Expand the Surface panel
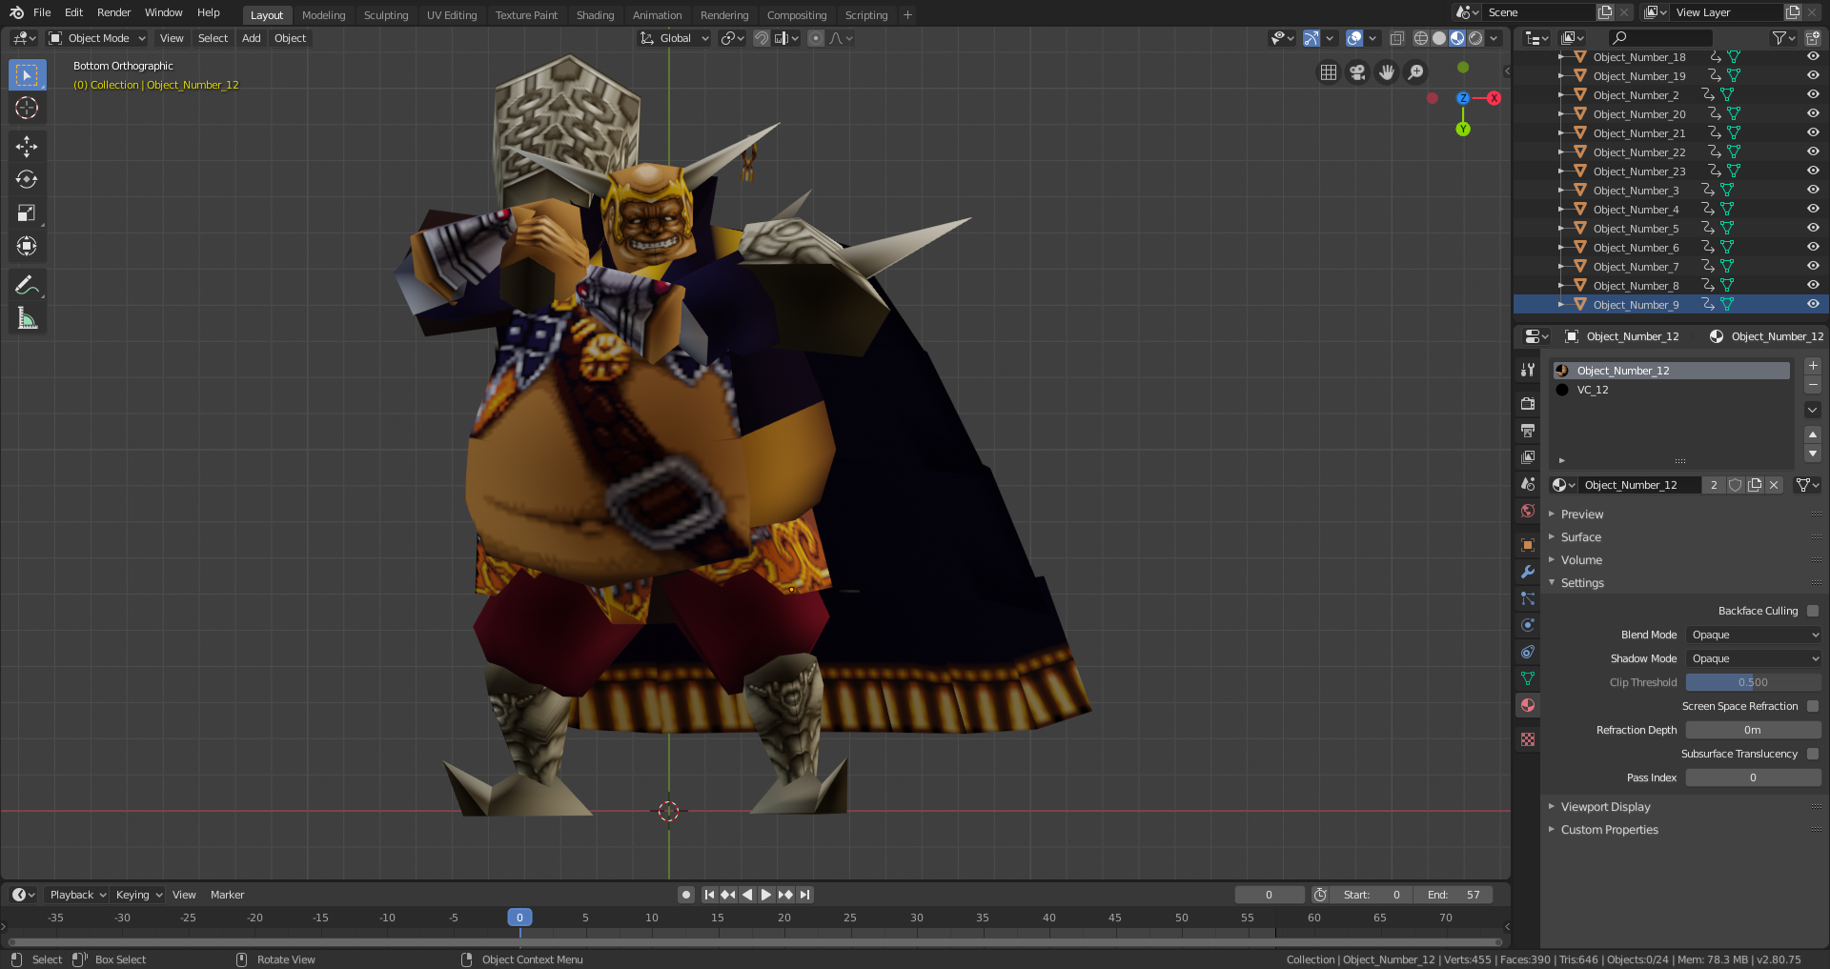This screenshot has height=969, width=1830. 1580,537
